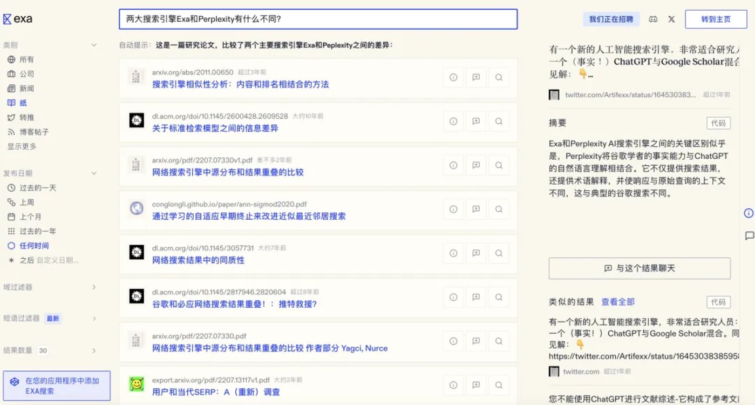Collapse the 类别 section

(x=95, y=45)
